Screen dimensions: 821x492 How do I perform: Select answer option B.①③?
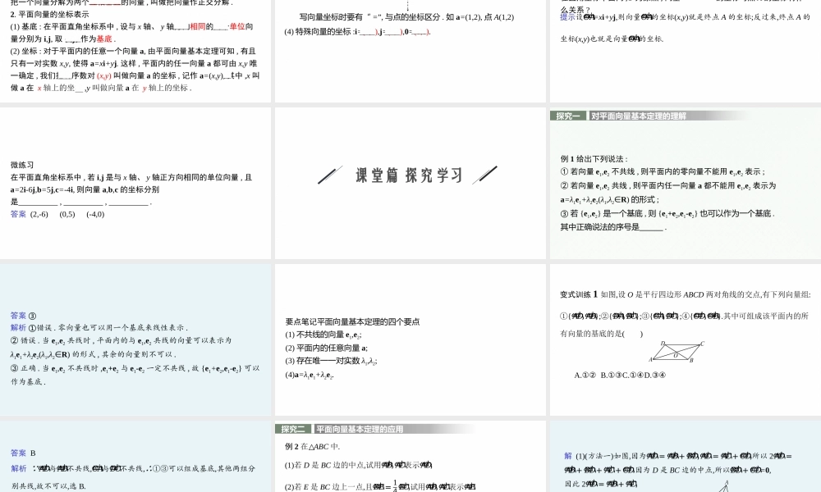[612, 375]
